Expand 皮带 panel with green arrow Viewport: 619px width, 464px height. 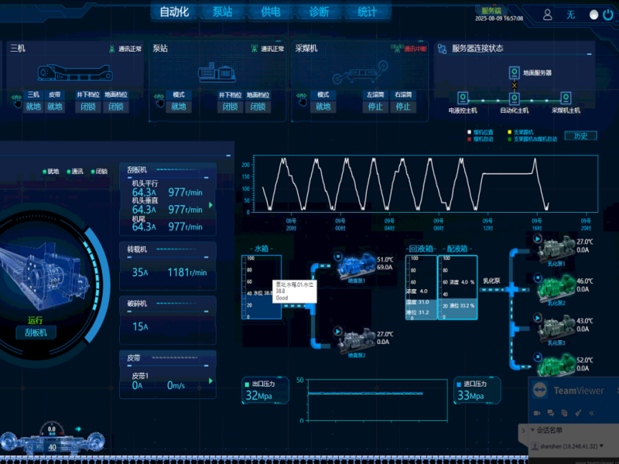[x=211, y=380]
